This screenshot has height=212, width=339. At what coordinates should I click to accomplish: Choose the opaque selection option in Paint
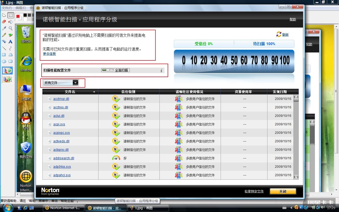pyautogui.click(x=7, y=71)
